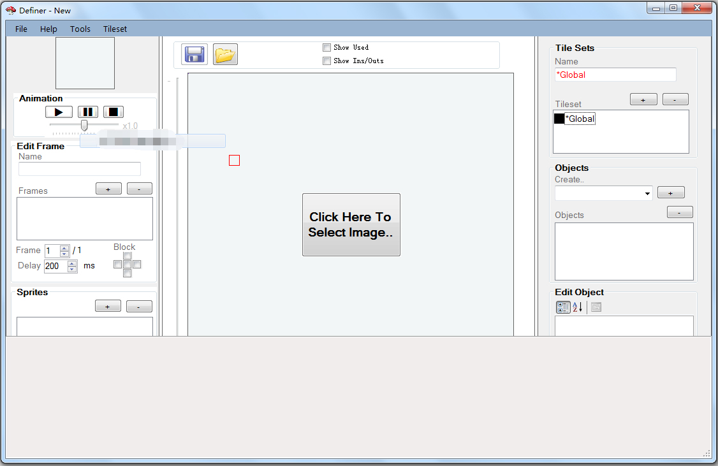Open the Help menu
Screen dimensions: 718x466
pos(48,29)
